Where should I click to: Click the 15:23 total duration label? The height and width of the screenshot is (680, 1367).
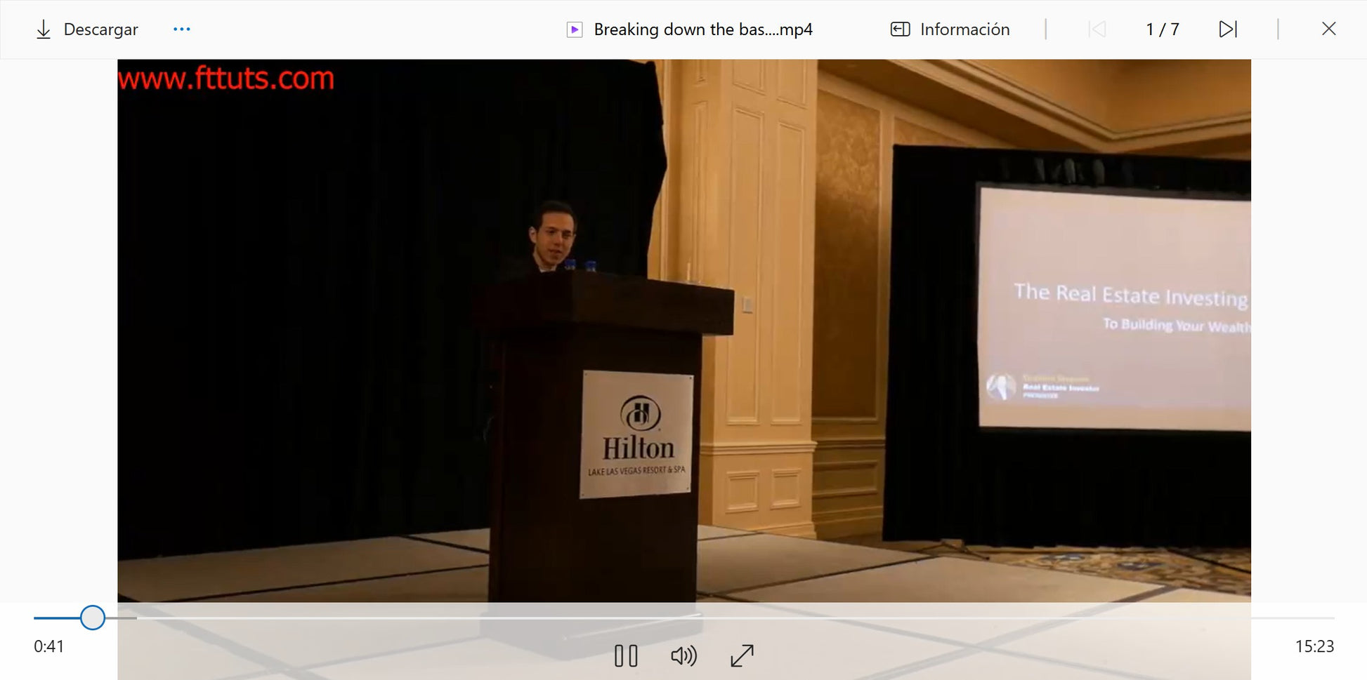pyautogui.click(x=1314, y=646)
